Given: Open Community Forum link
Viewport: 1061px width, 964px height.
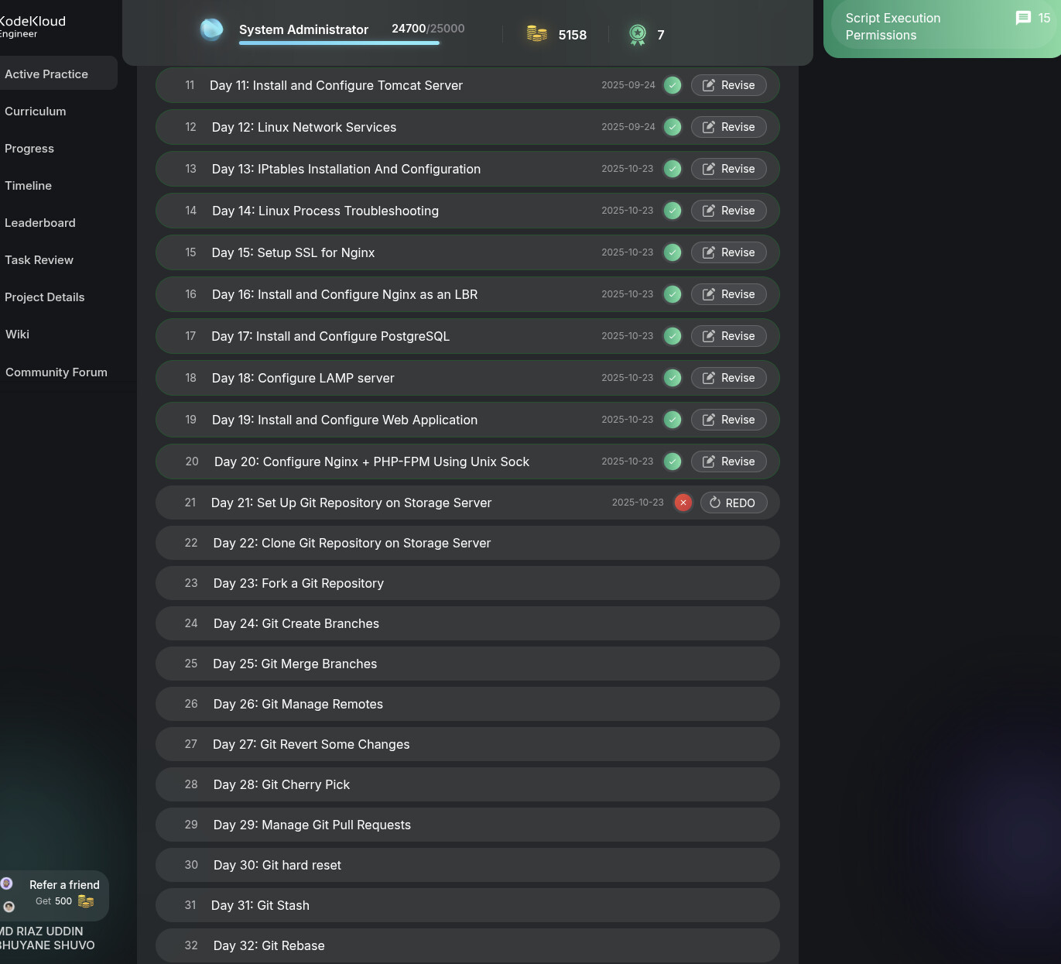Looking at the screenshot, I should 56,372.
